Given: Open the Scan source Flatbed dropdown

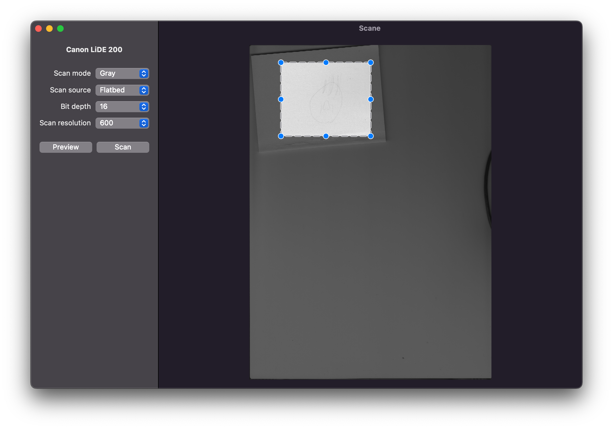Looking at the screenshot, I should tap(122, 90).
